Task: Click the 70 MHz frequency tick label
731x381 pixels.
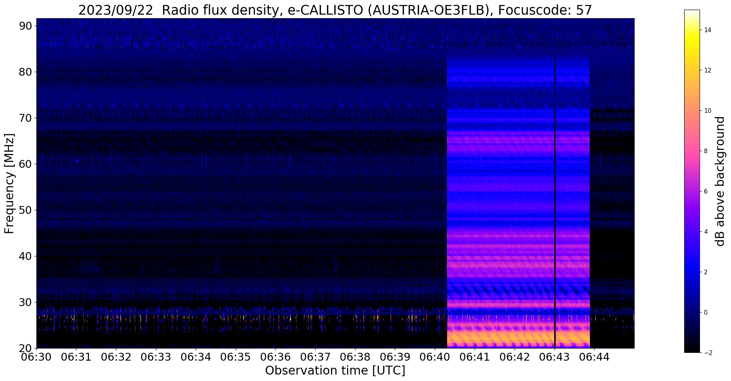Action: (25, 118)
